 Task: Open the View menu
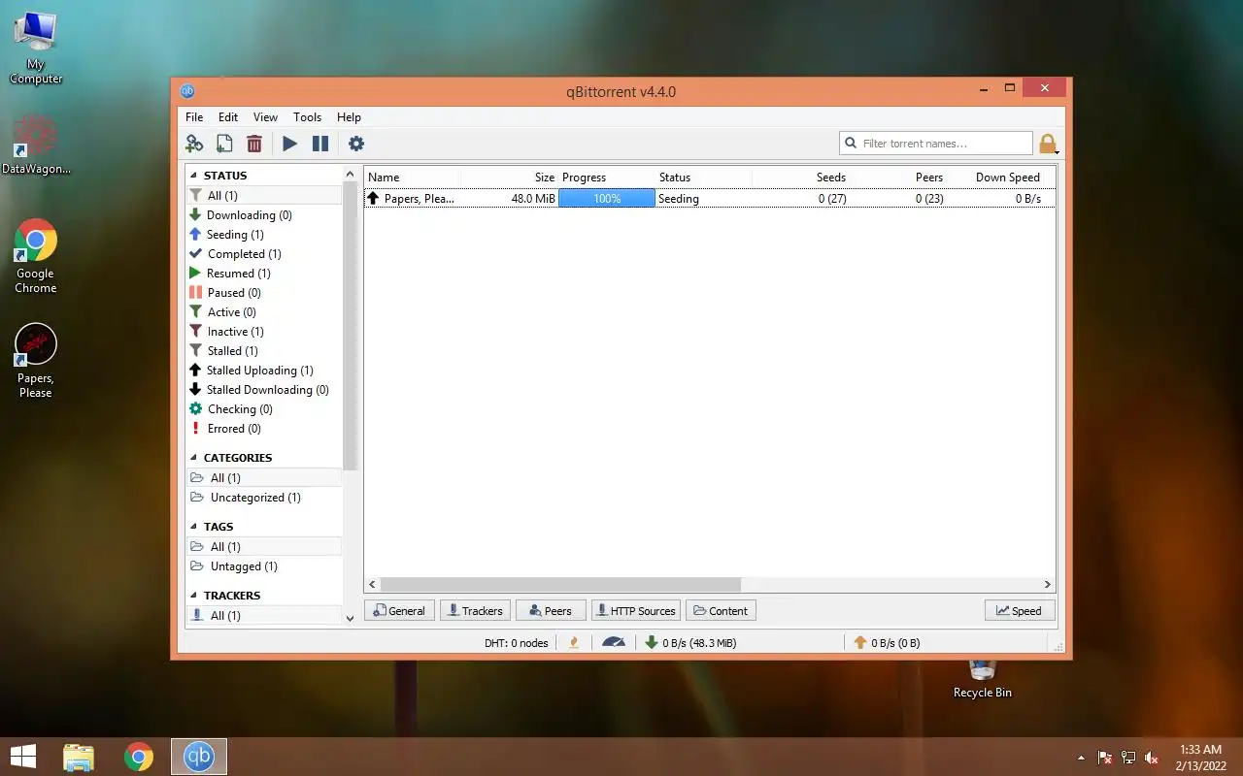click(265, 117)
